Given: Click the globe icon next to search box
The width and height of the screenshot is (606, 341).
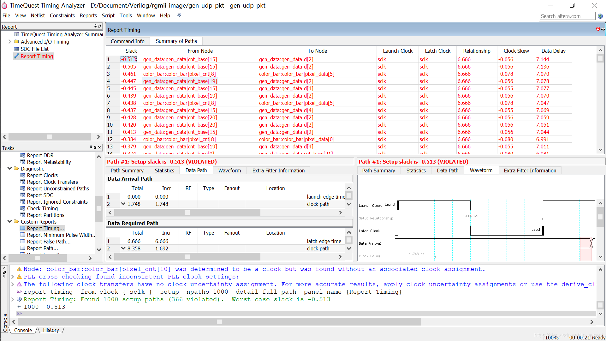Looking at the screenshot, I should (x=600, y=16).
